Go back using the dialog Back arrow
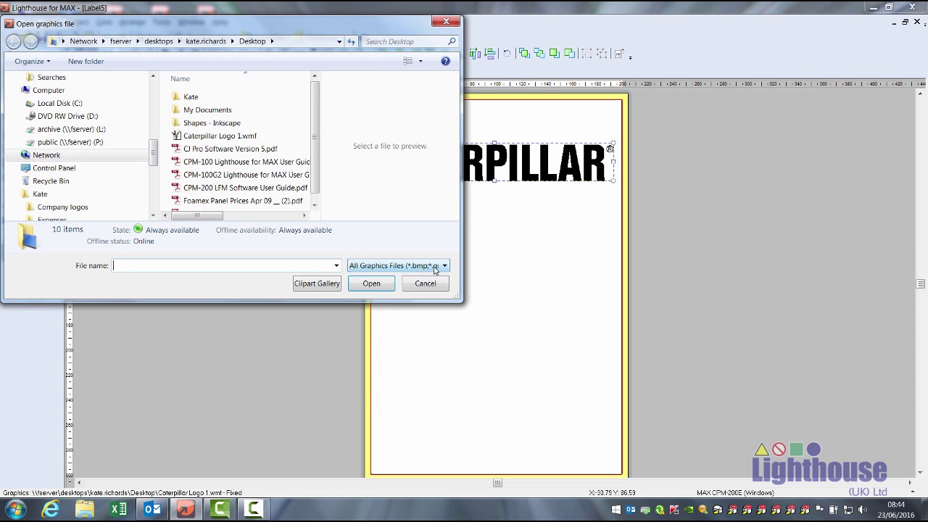This screenshot has width=928, height=522. pyautogui.click(x=14, y=41)
